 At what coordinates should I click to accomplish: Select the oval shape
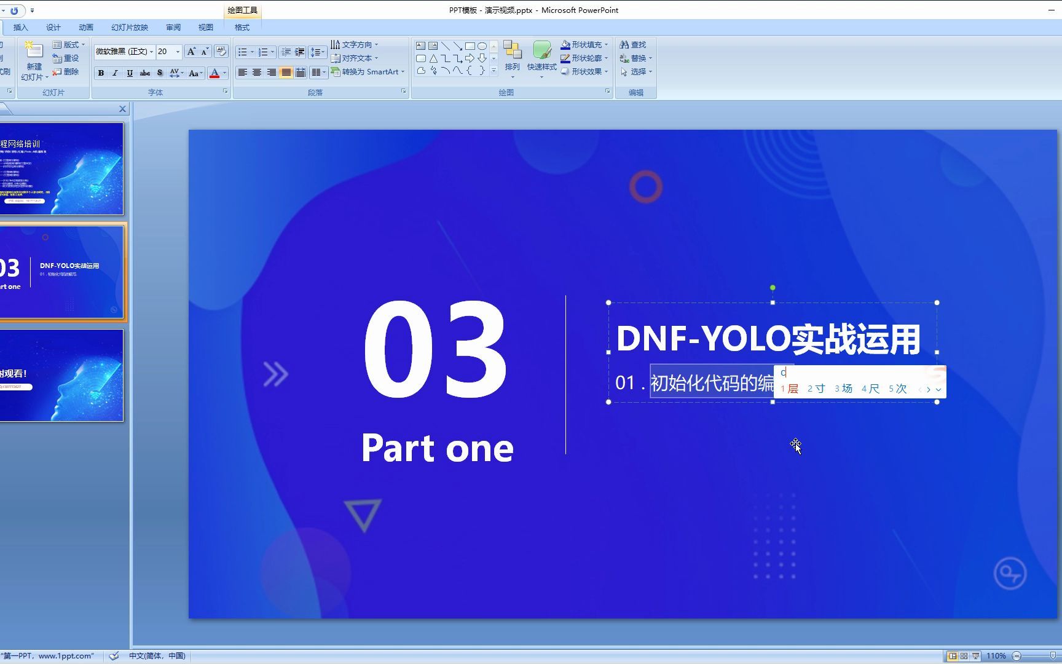482,46
